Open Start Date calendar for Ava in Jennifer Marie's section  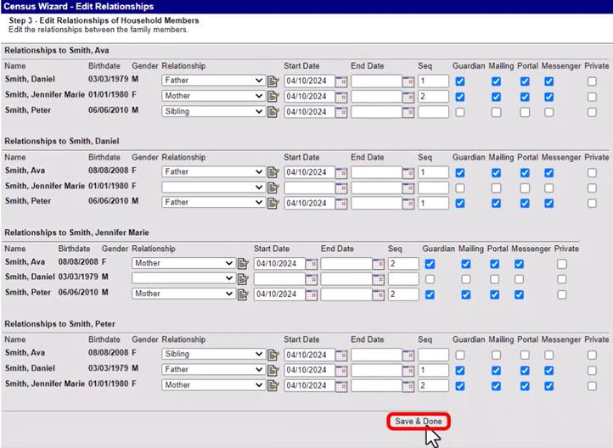[x=312, y=264]
